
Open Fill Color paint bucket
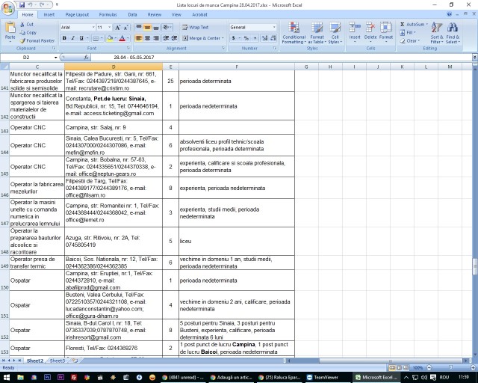point(110,38)
